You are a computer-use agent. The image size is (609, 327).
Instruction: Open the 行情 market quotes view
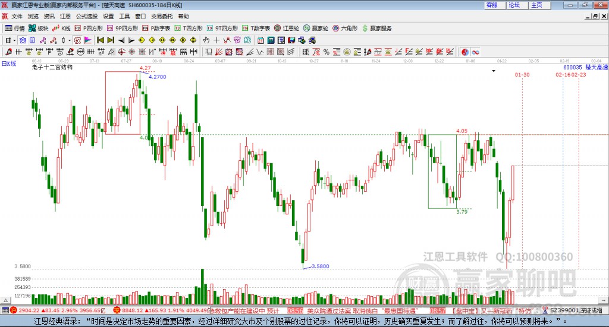click(x=15, y=28)
